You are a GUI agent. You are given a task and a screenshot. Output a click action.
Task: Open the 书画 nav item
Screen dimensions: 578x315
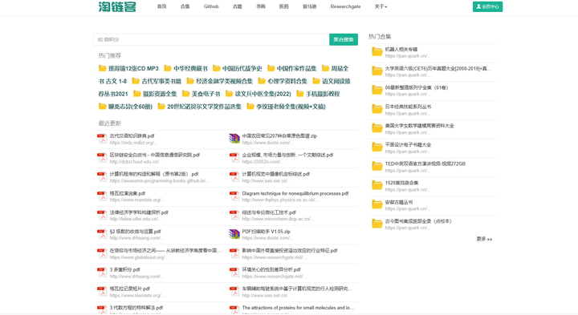[x=261, y=6]
